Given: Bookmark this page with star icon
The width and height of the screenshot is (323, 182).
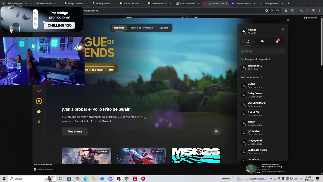Looking at the screenshot, I should coord(278,11).
